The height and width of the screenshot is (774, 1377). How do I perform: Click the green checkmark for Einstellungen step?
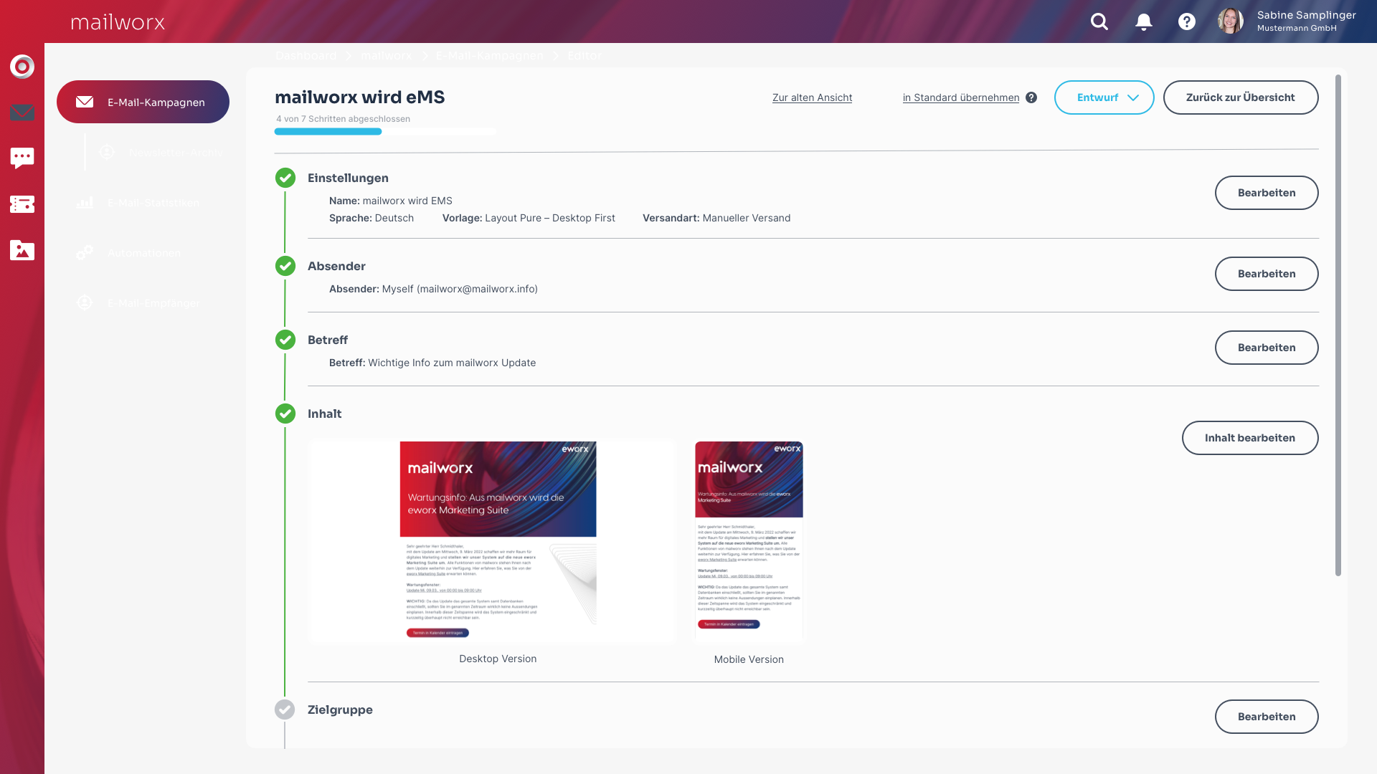(285, 178)
